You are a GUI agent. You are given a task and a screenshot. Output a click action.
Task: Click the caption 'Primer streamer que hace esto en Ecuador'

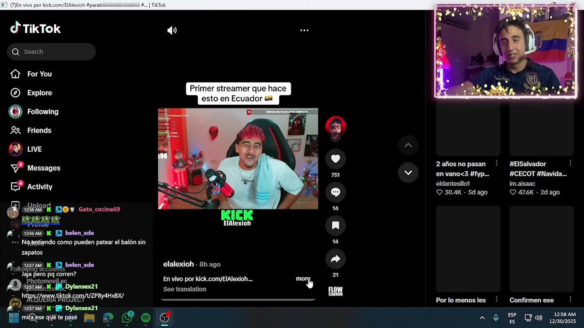pos(238,93)
